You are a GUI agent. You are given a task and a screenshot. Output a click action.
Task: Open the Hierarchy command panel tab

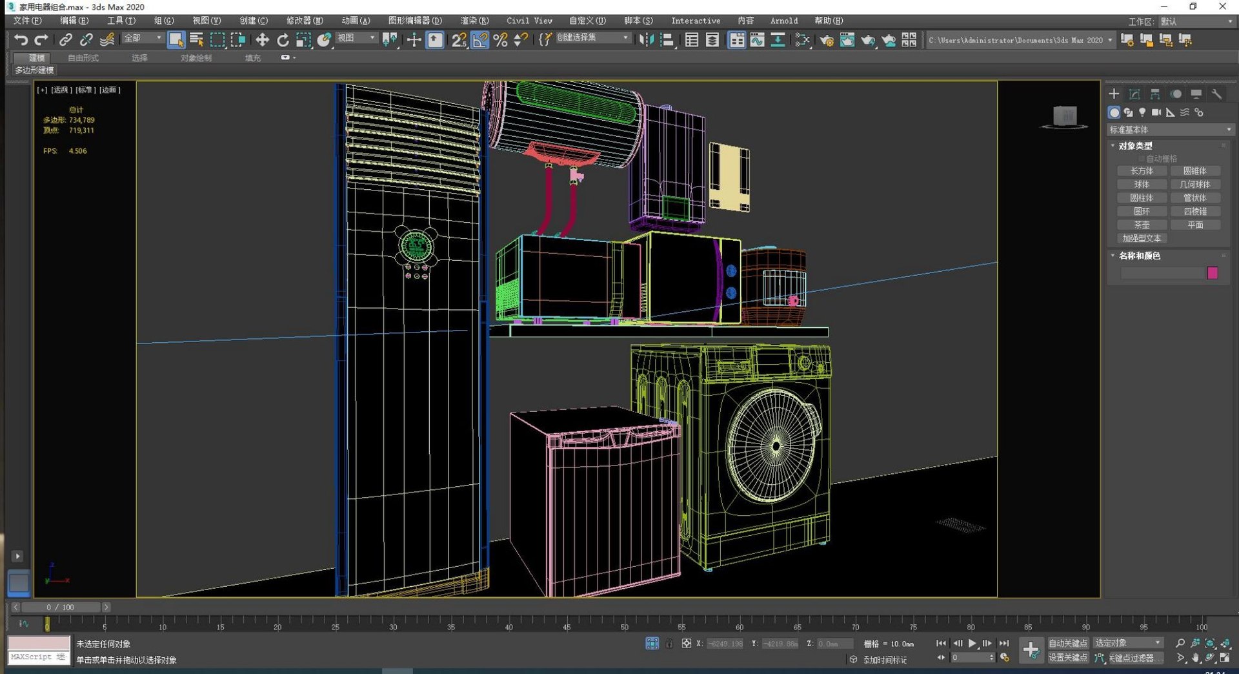click(x=1155, y=94)
